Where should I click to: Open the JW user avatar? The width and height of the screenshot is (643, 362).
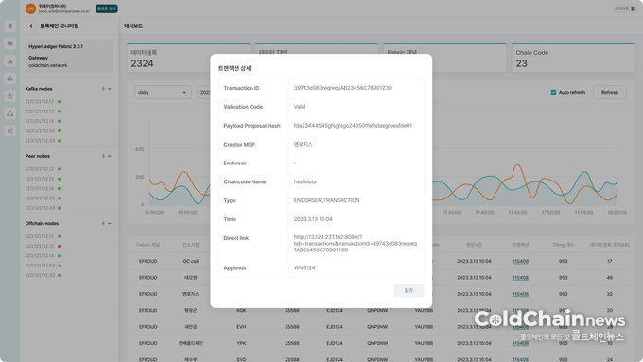(x=30, y=9)
